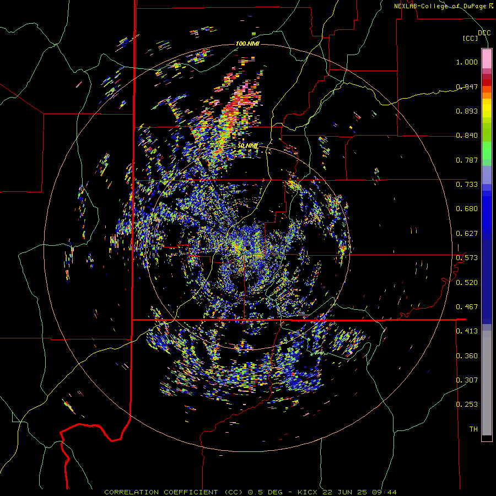Viewport: 496px width, 496px height.
Task: Click the [CC] legend label
Action: pos(471,38)
